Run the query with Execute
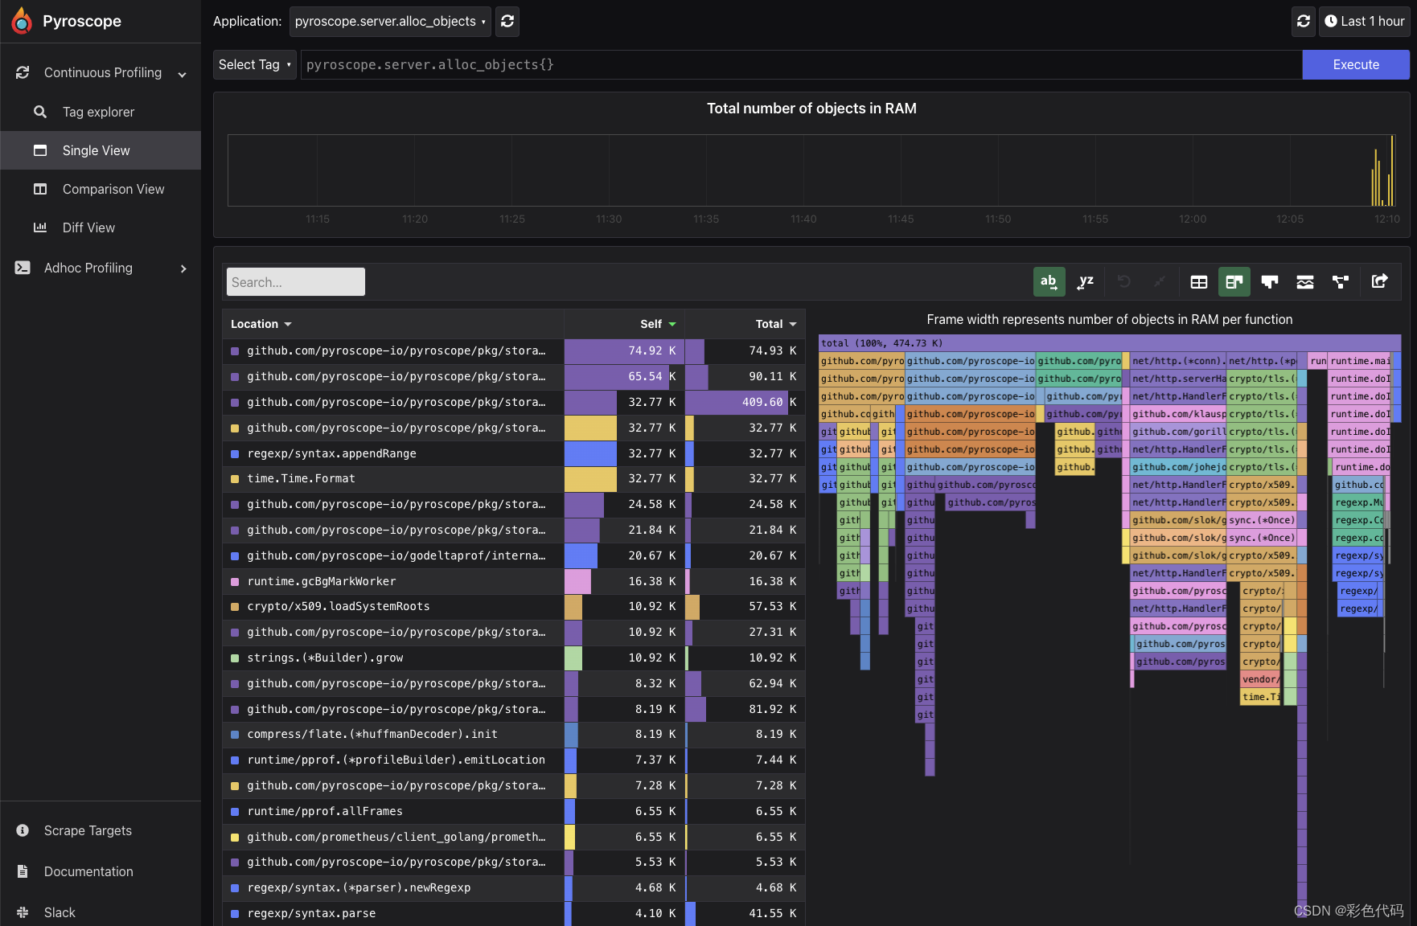This screenshot has width=1417, height=926. 1356,64
